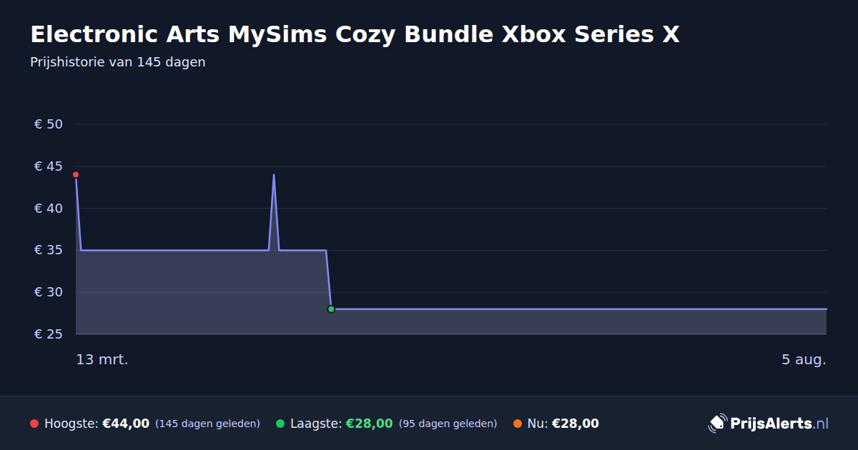Click the Prijshistorie van 145 dagen subtitle

pyautogui.click(x=118, y=62)
